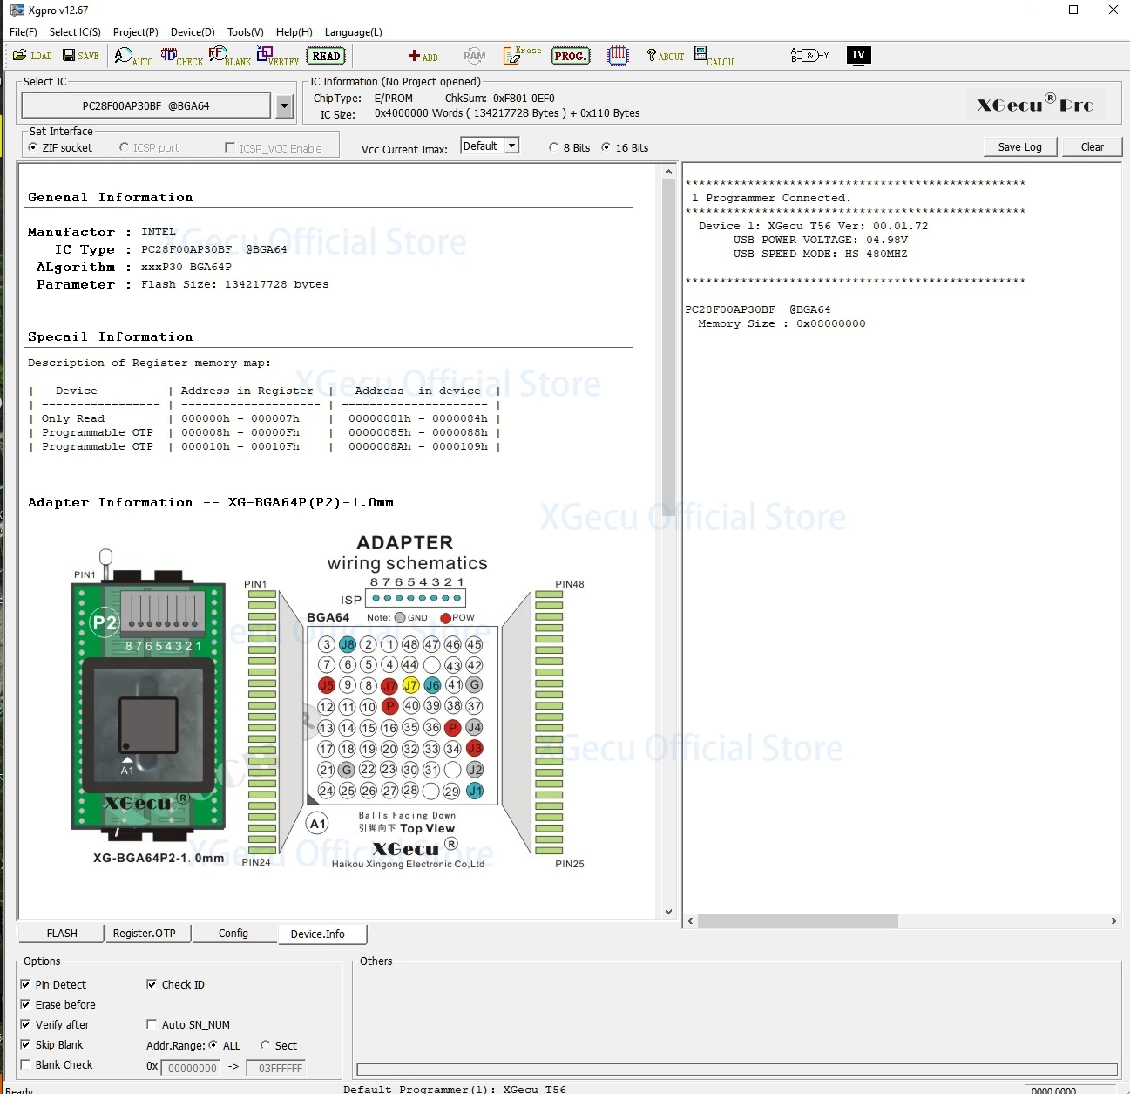Image resolution: width=1130 pixels, height=1094 pixels.
Task: Select Sect address range
Action: pos(278,1046)
